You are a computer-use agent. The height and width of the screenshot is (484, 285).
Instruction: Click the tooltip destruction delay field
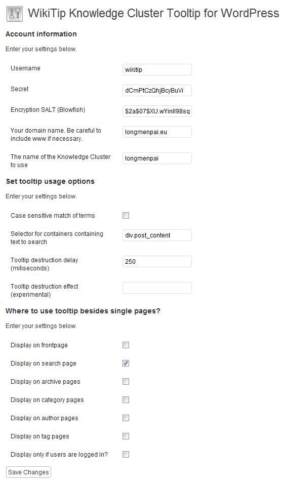coord(157,261)
